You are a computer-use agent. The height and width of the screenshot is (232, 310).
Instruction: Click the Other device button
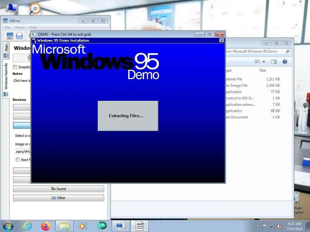pos(58,198)
